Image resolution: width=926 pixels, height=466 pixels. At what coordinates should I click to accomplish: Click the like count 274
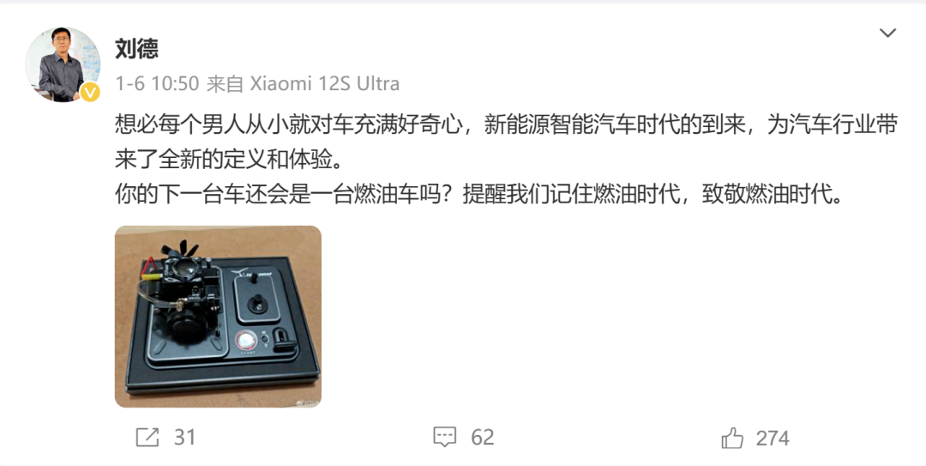tap(773, 439)
